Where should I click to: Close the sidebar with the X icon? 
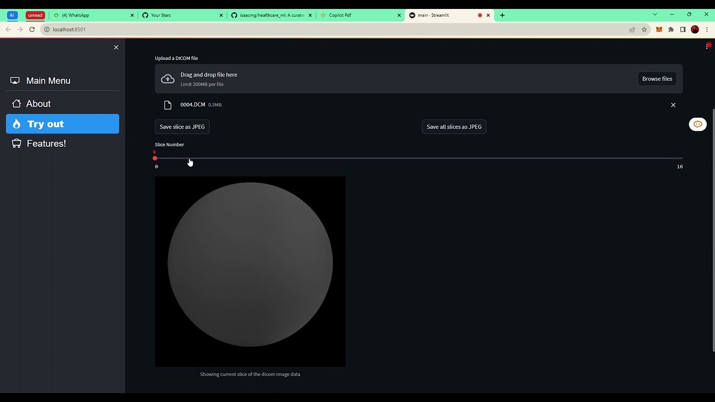[116, 47]
